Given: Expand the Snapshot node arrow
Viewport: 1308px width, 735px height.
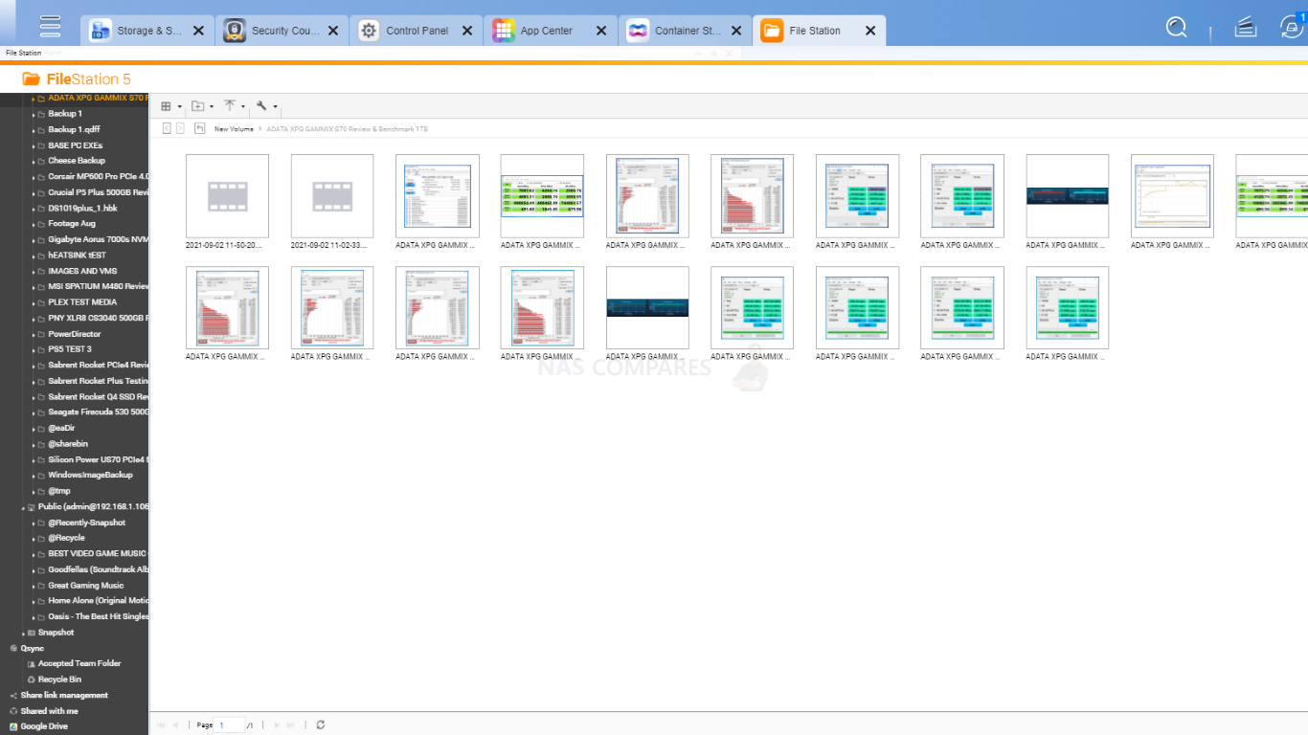Looking at the screenshot, I should [23, 633].
